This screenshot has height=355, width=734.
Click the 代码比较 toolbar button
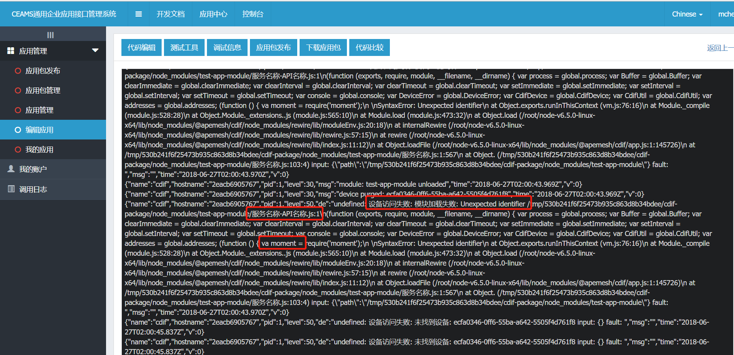[369, 48]
